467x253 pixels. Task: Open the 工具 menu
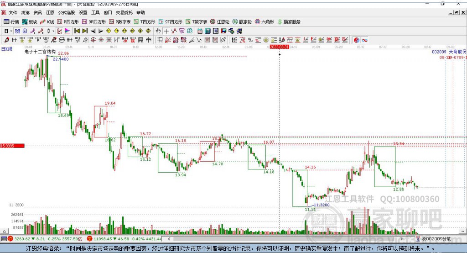(x=95, y=12)
